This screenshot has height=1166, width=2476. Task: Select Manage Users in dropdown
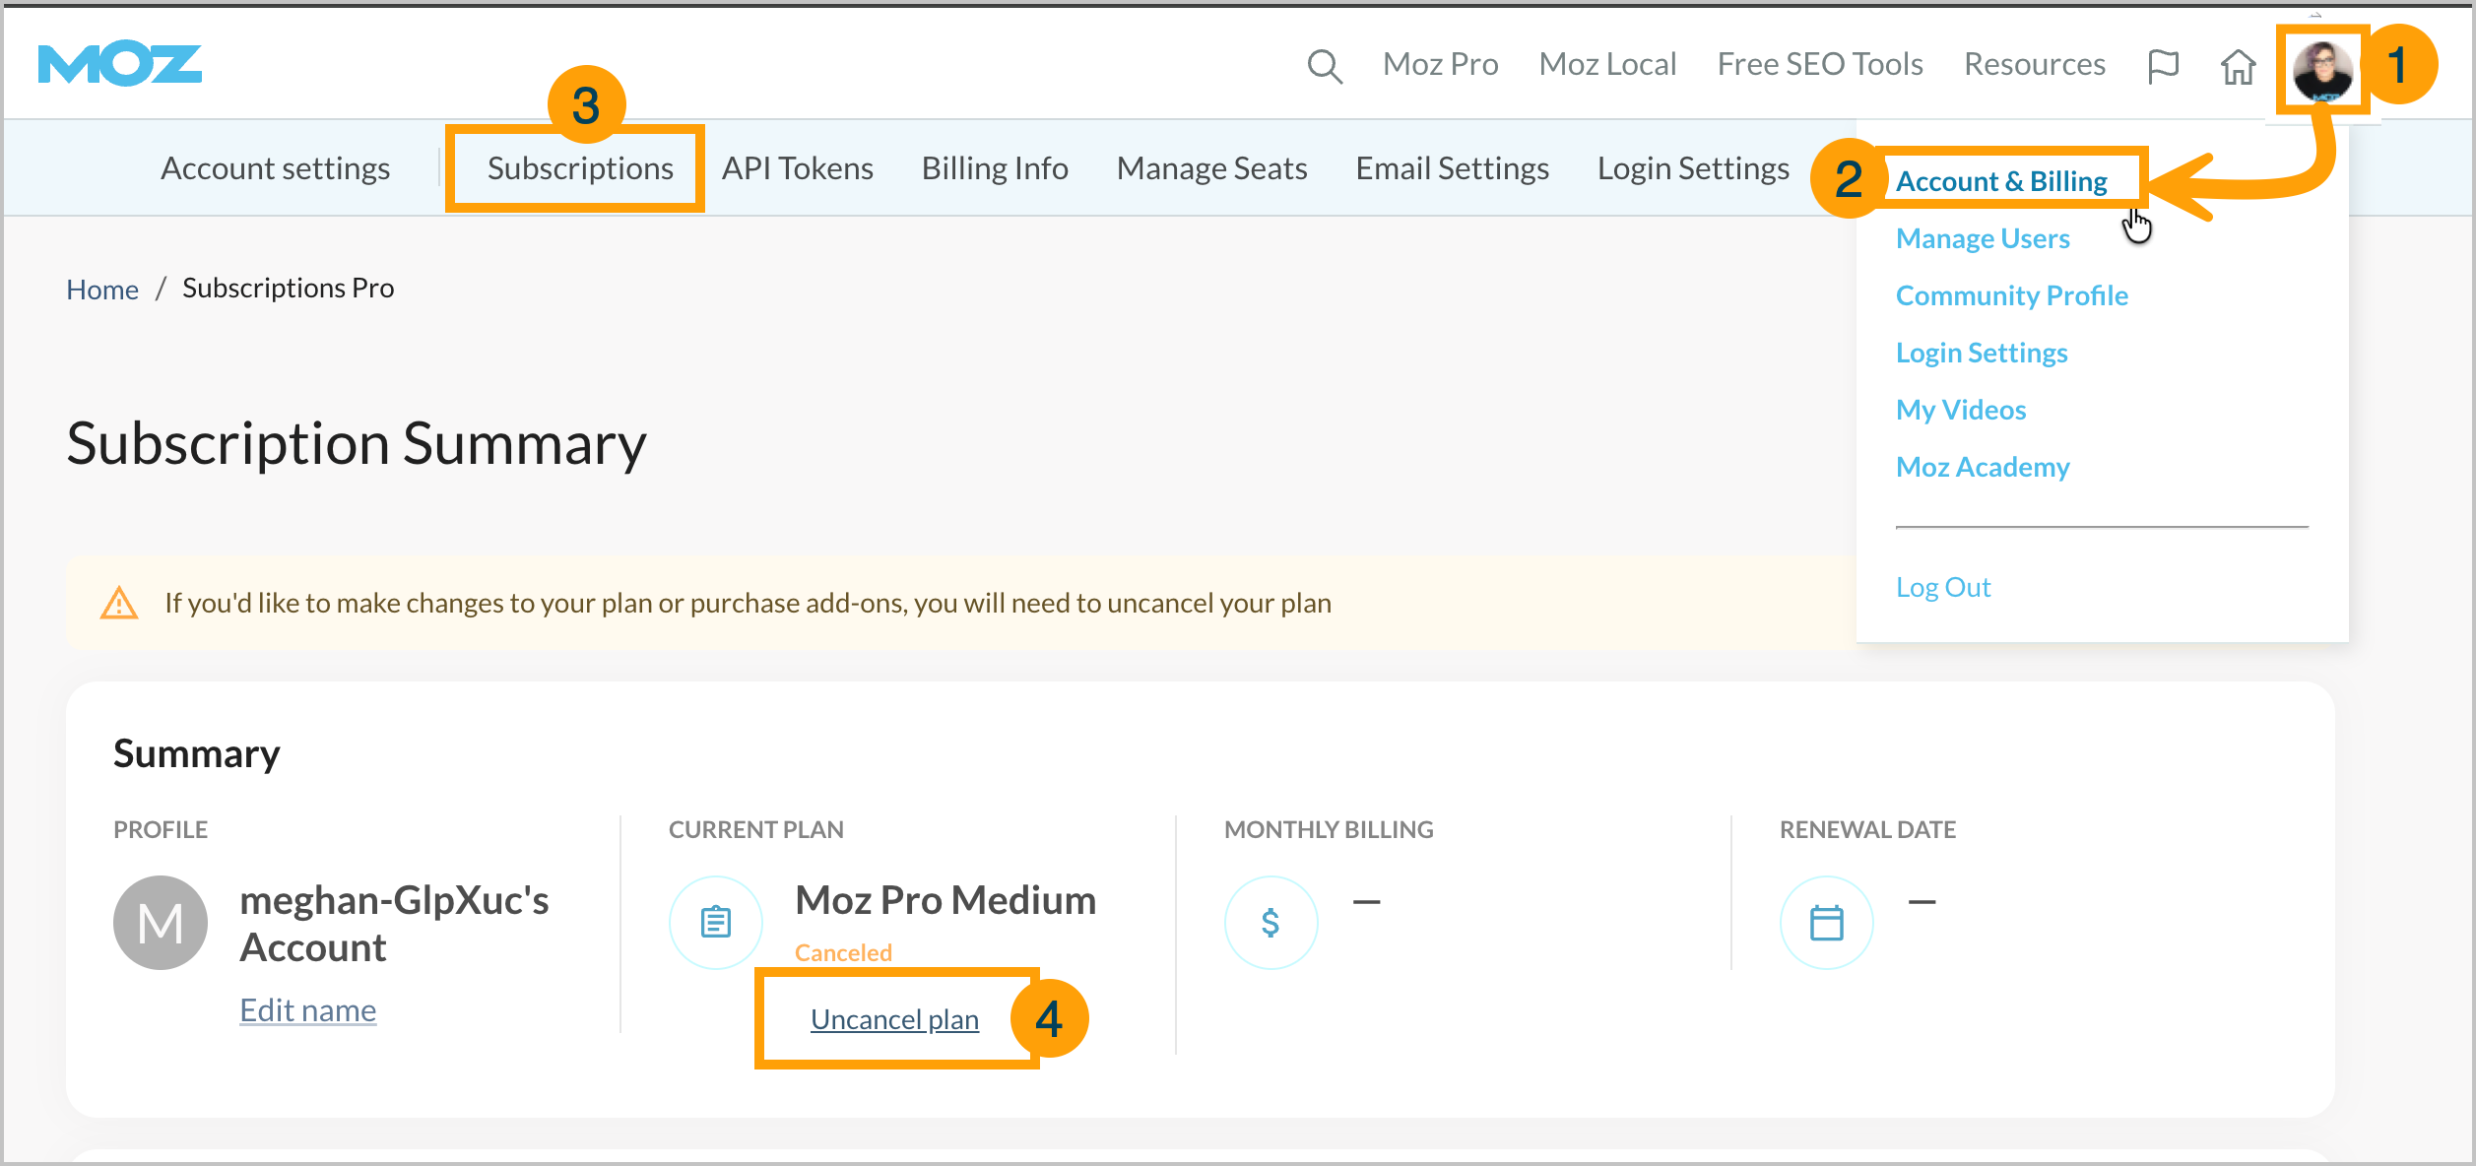[x=1983, y=238]
